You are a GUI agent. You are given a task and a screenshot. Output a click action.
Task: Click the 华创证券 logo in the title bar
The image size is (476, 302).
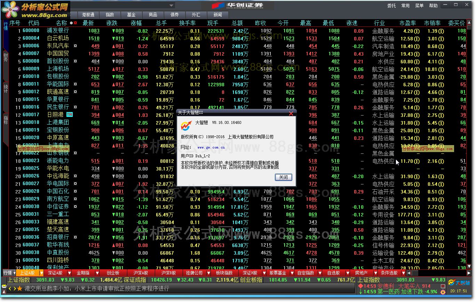tap(237, 6)
